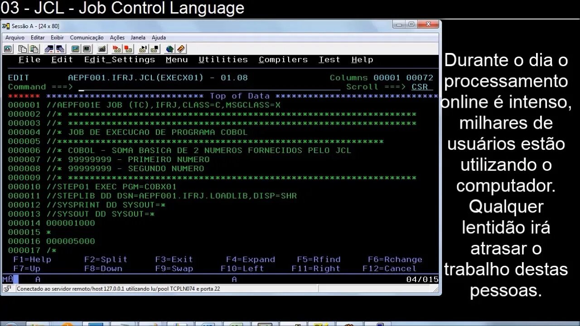580x326 pixels.
Task: Select the ISPF Help action bar item
Action: coord(362,60)
